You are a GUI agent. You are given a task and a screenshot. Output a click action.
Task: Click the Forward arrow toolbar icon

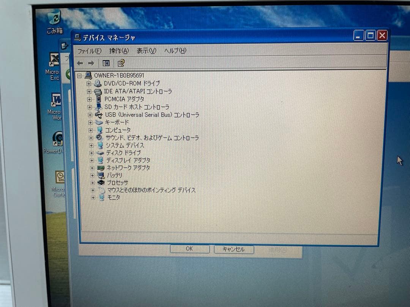[x=91, y=63]
